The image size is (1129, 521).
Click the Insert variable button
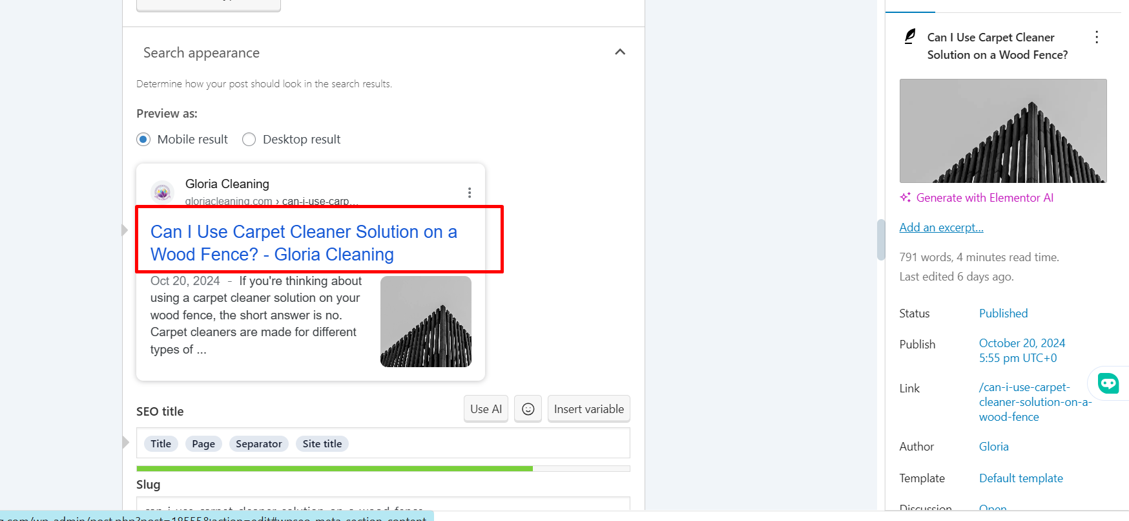(588, 409)
